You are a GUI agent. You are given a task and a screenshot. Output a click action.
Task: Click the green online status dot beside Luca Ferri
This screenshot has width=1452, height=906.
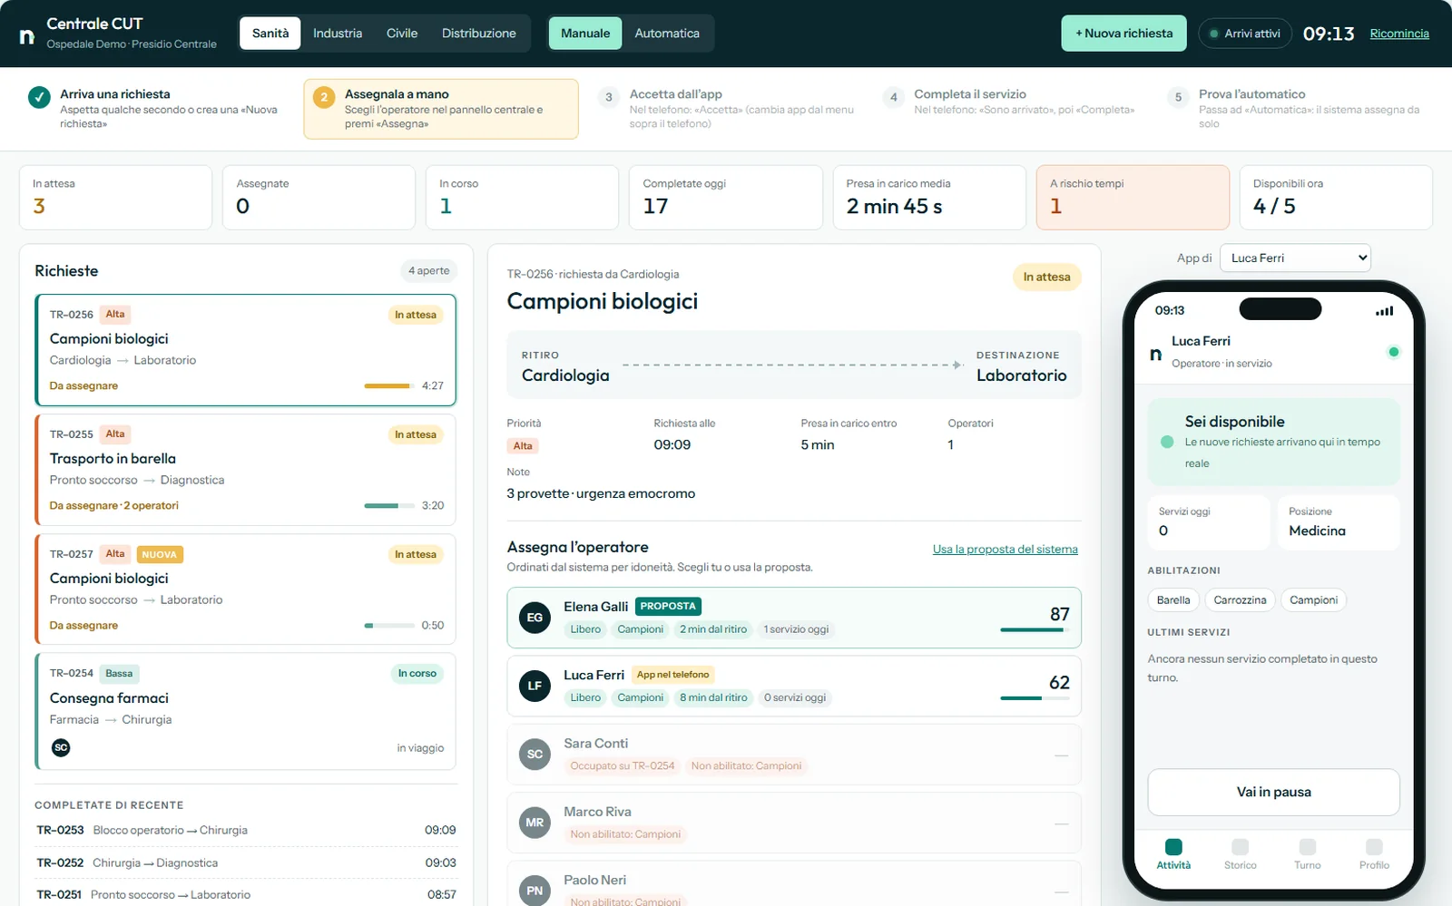1394,352
